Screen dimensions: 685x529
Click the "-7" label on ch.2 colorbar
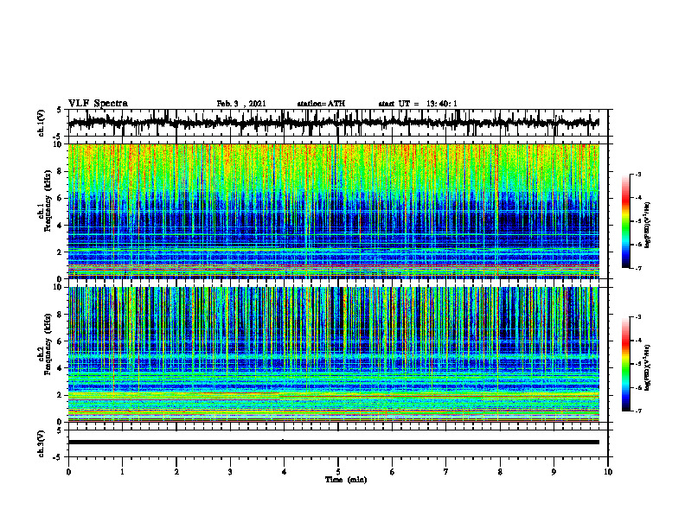tap(637, 411)
